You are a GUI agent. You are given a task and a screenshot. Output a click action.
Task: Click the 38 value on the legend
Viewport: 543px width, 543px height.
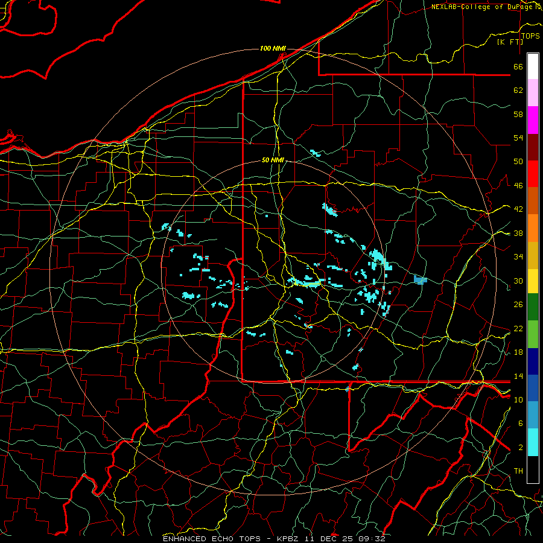coord(518,233)
